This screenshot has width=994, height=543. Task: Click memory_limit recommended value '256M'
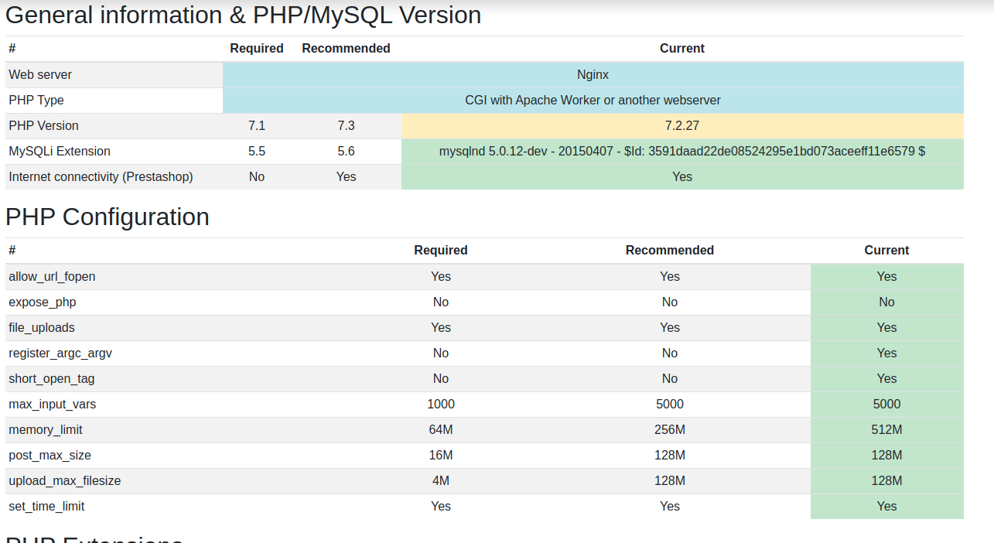[x=670, y=430]
